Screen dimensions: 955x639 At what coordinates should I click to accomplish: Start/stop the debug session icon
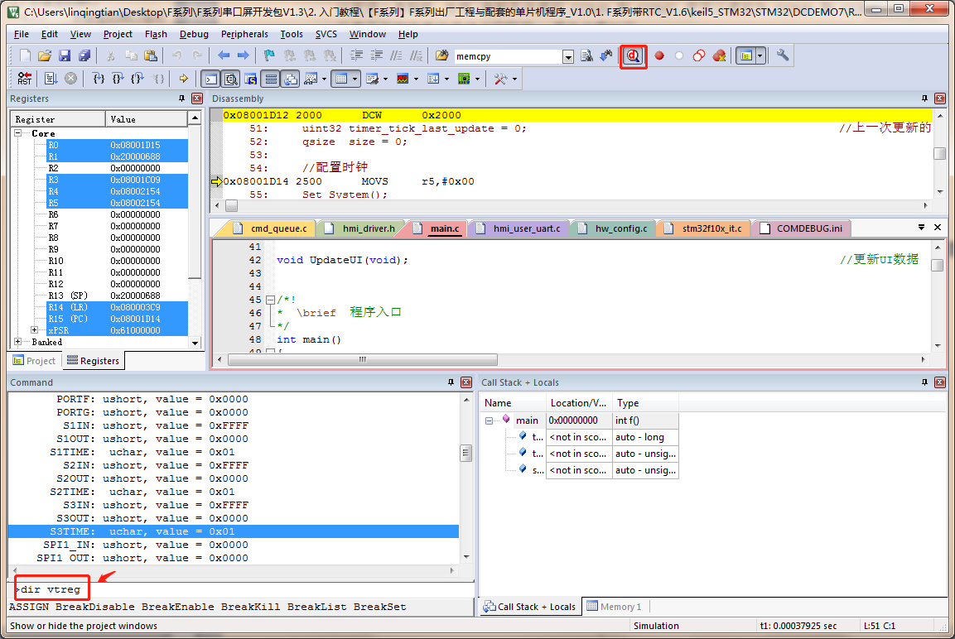[x=634, y=55]
